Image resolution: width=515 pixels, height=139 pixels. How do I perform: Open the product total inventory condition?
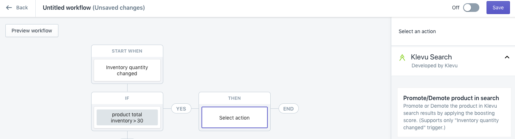tap(127, 117)
